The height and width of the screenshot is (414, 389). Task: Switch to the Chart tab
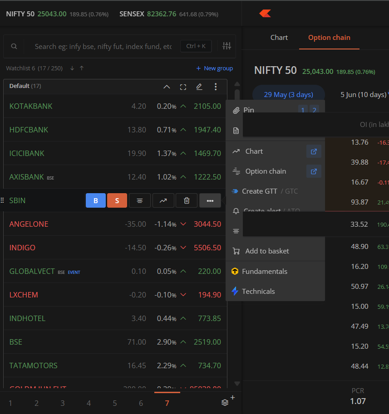tap(279, 38)
